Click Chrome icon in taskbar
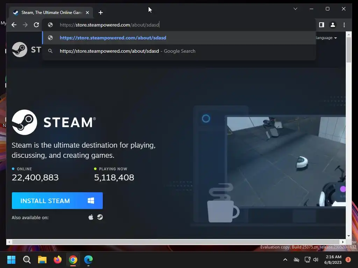358x268 pixels. pyautogui.click(x=73, y=260)
